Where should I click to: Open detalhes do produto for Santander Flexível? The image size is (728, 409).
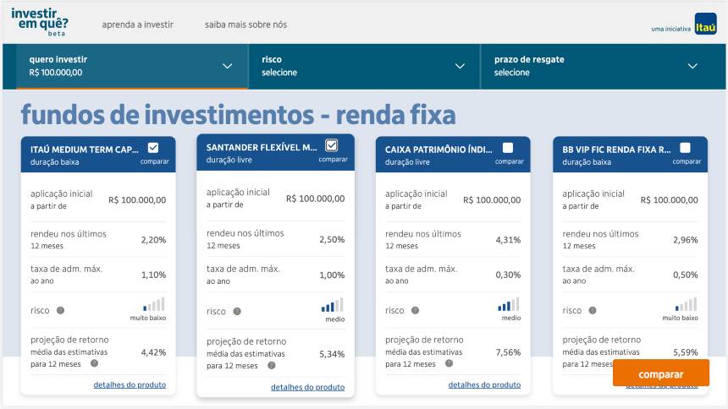tap(307, 387)
